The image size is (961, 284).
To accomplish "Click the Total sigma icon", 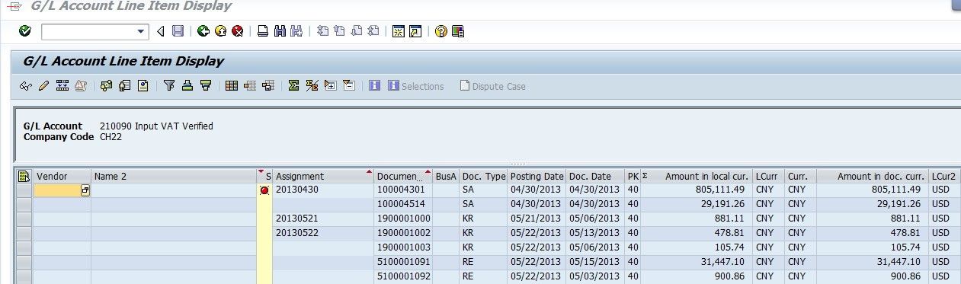I will click(293, 86).
